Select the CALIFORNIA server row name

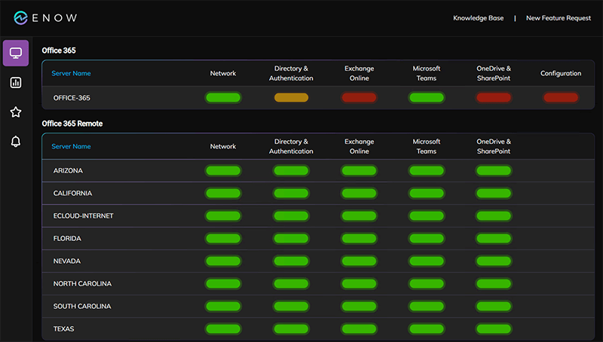(x=72, y=194)
